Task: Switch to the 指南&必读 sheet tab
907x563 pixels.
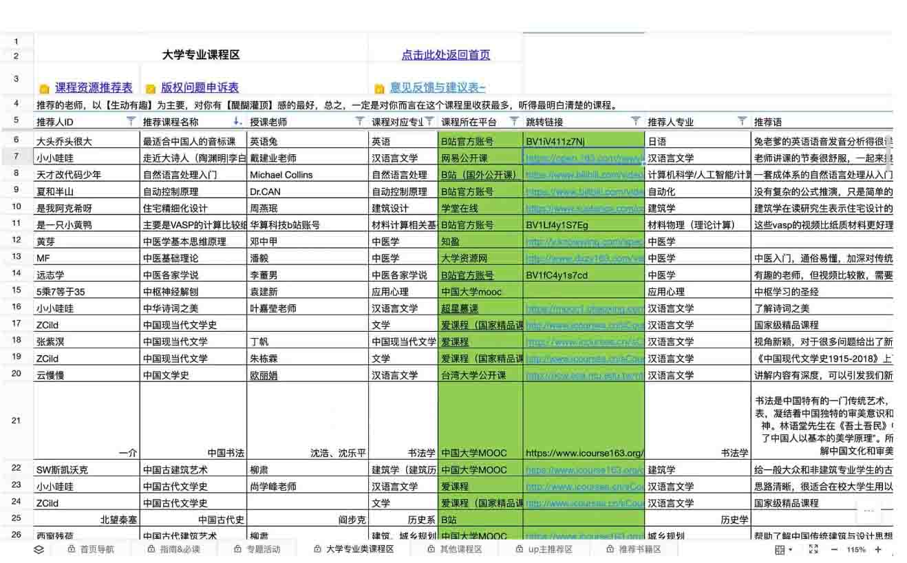Action: (174, 549)
